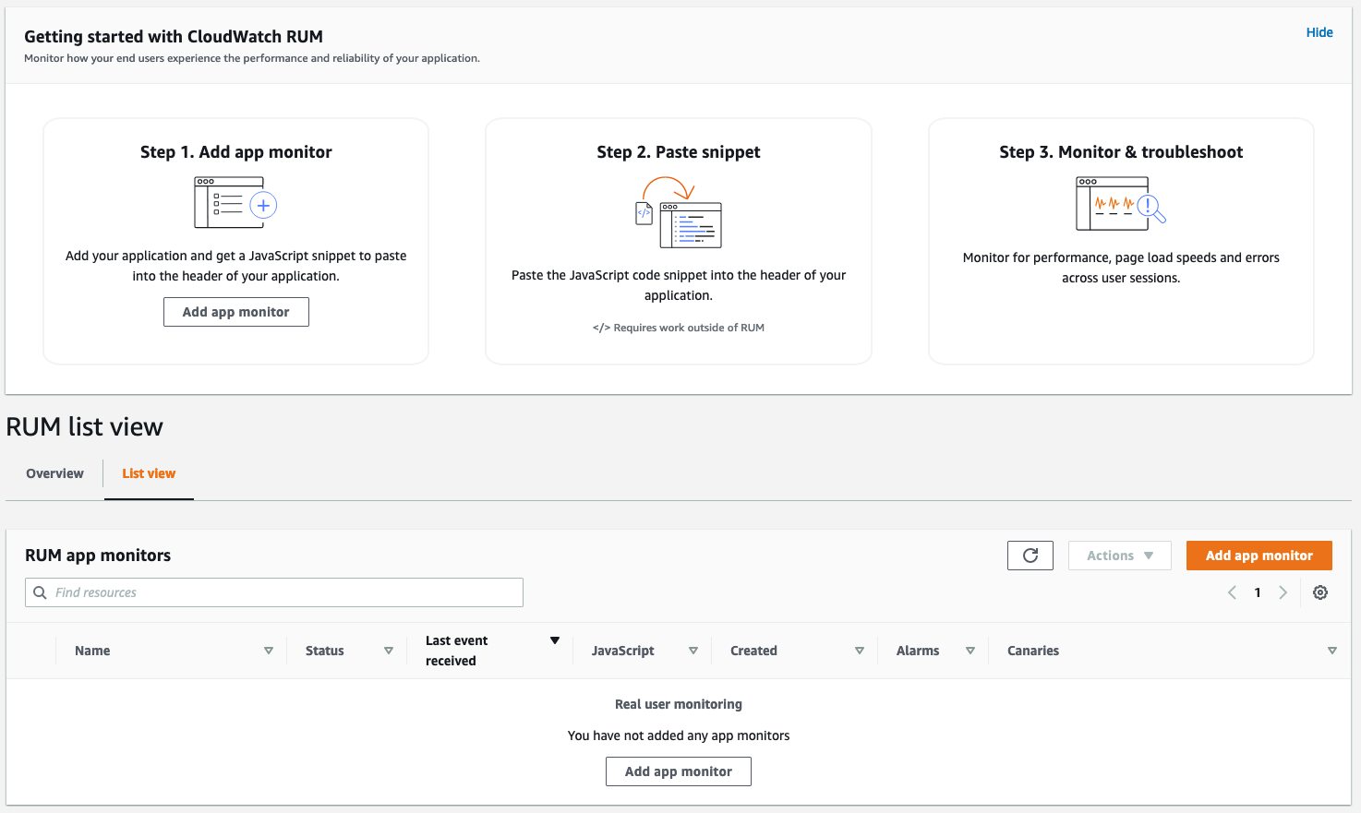1361x813 pixels.
Task: Switch to the Overview tab
Action: pos(54,473)
